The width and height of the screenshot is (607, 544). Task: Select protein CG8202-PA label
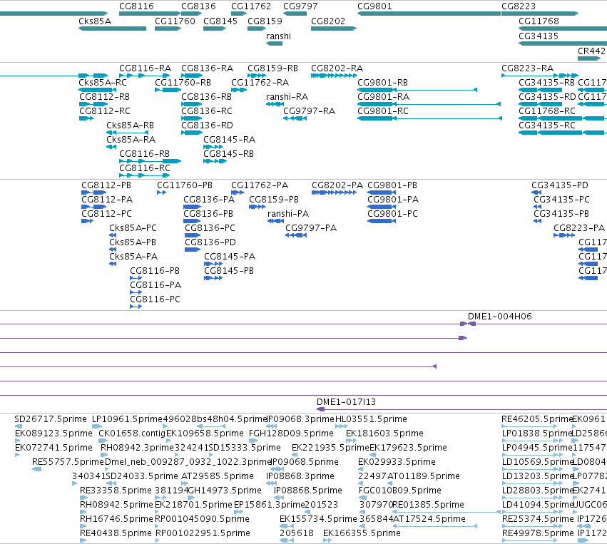[x=337, y=185]
